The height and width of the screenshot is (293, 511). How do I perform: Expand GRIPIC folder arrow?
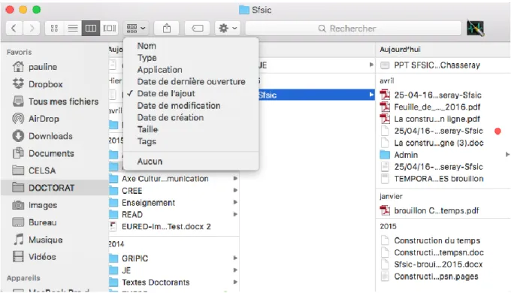pyautogui.click(x=235, y=258)
